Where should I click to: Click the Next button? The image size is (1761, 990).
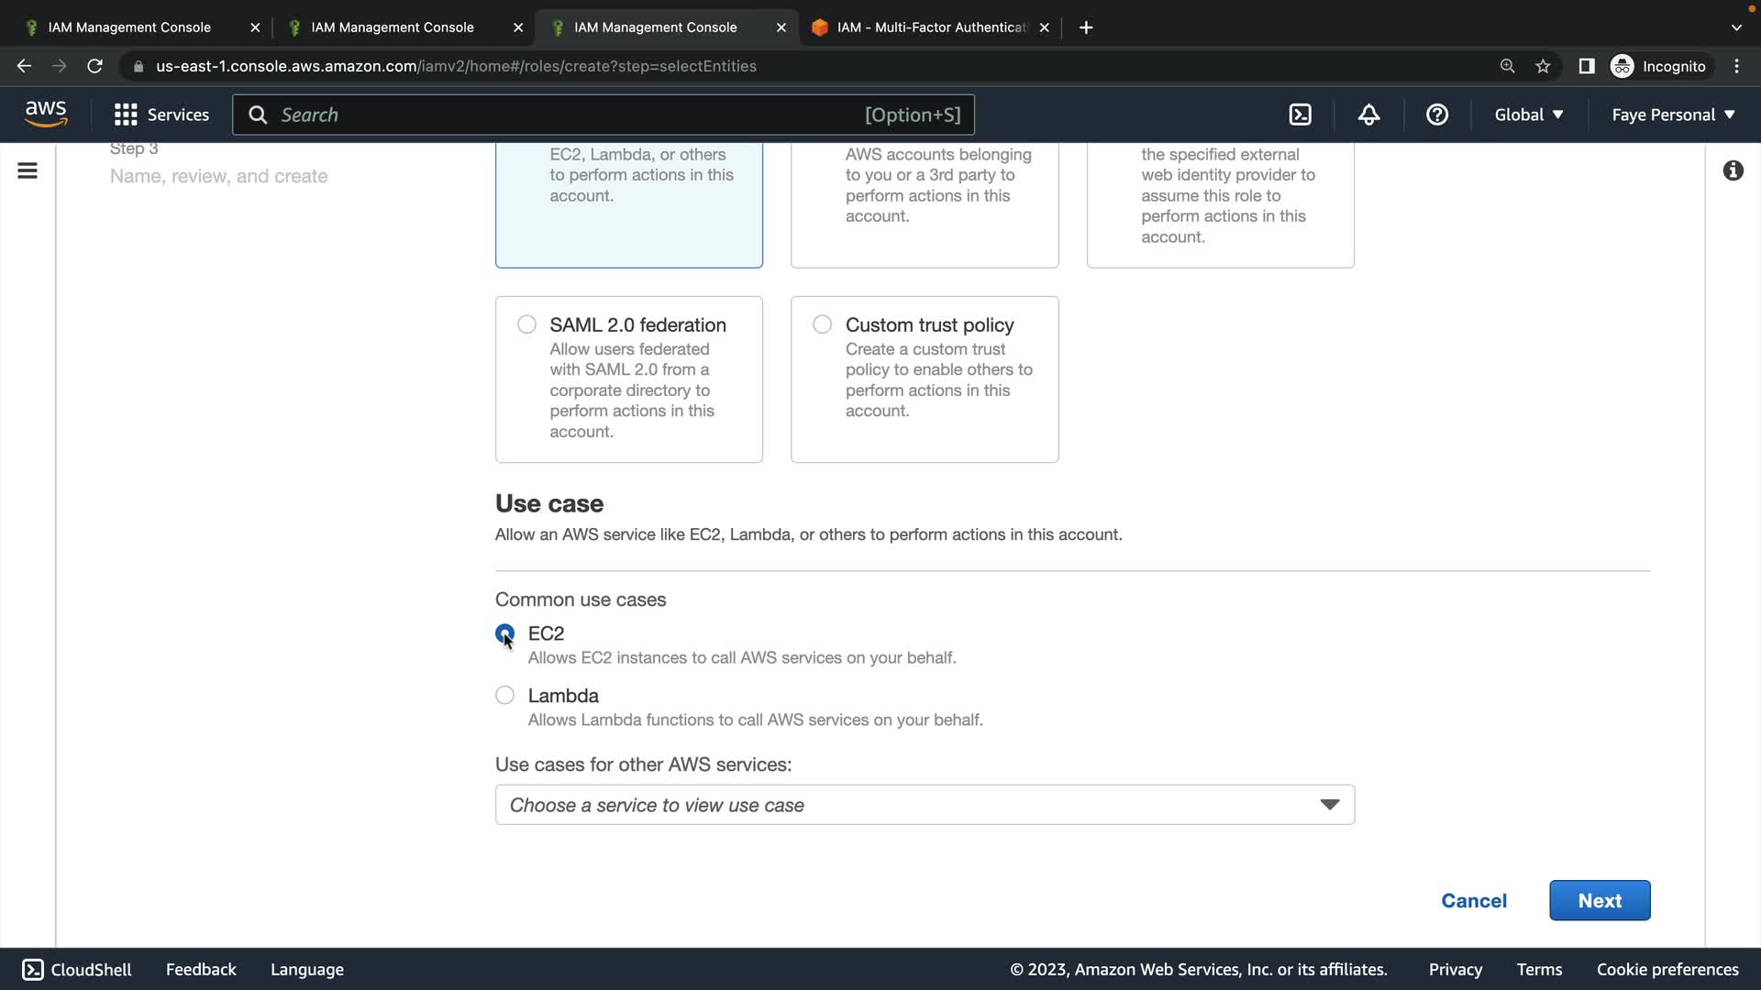click(x=1600, y=900)
